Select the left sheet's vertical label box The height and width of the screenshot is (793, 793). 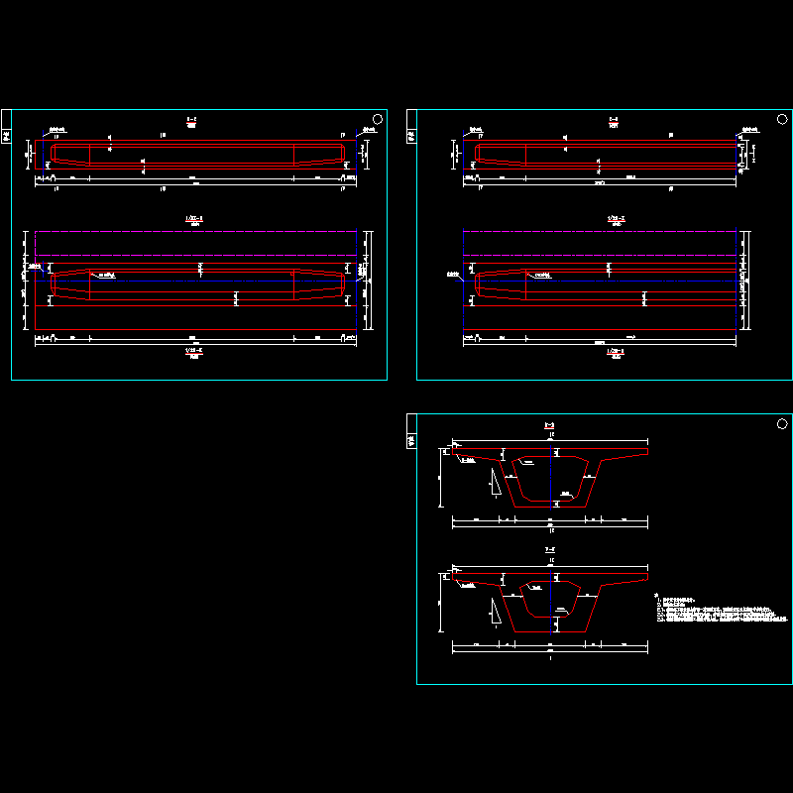coord(6,127)
